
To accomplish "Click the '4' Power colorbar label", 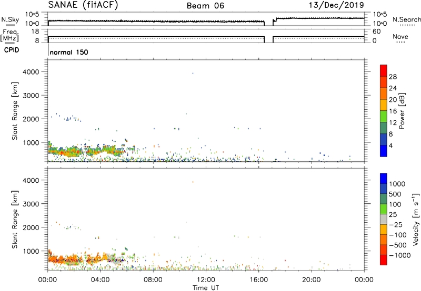I will [390, 146].
